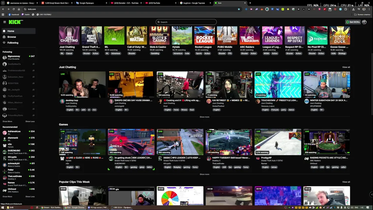The image size is (373, 210).
Task: Open Ramee in the Recommended sidebar list
Action: (x=18, y=184)
